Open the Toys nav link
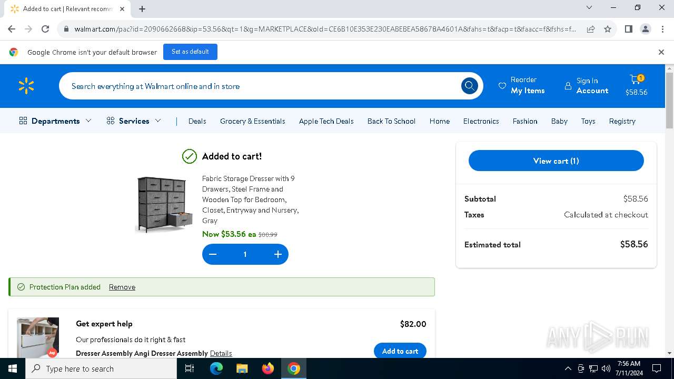The height and width of the screenshot is (379, 674). point(588,121)
